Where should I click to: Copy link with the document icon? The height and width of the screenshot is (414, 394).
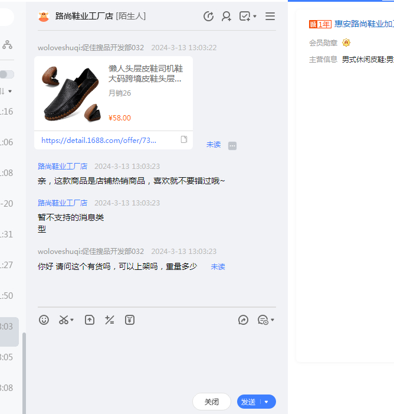[184, 139]
